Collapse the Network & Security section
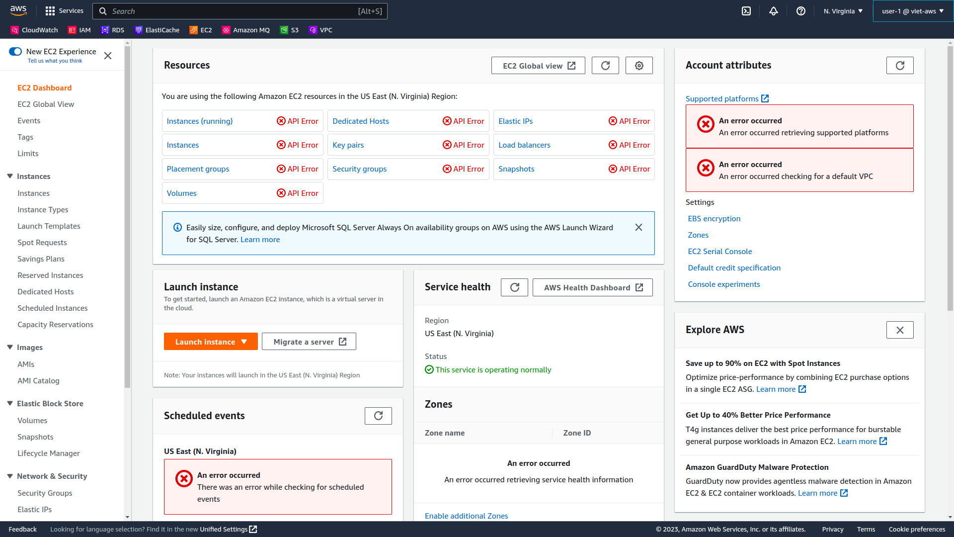Screen dimensions: 954x537 pos(10,476)
